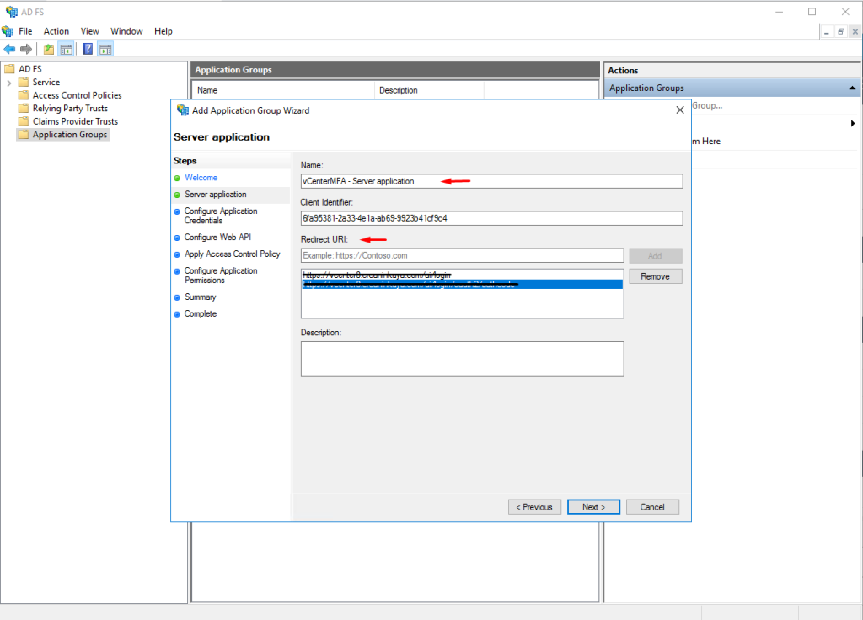Click the blue Help question mark icon

(x=88, y=50)
